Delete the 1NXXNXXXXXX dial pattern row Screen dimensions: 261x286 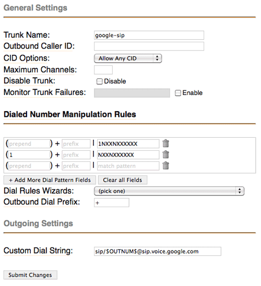pyautogui.click(x=165, y=144)
